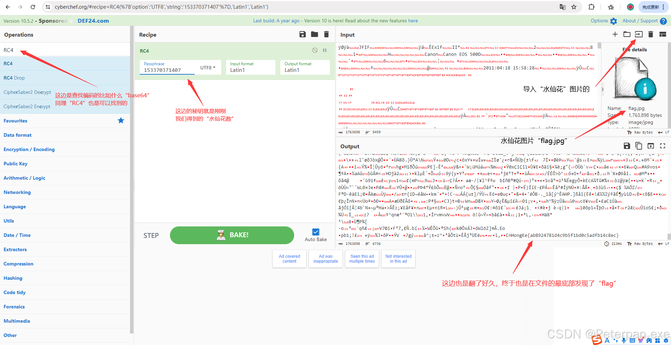The width and height of the screenshot is (671, 345).
Task: Click the green BAKE! button
Action: (x=232, y=235)
